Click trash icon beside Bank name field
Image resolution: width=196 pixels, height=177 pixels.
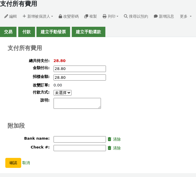(109, 139)
